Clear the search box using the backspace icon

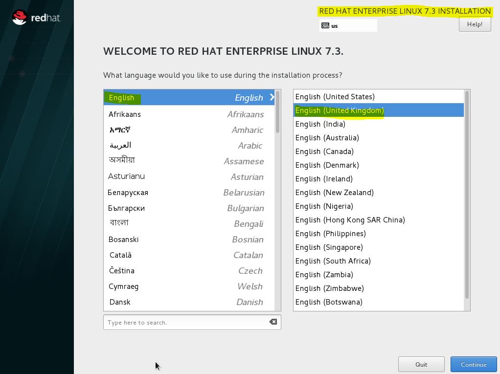[273, 322]
